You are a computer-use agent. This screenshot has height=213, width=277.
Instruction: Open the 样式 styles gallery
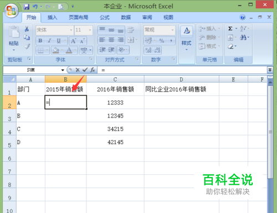pyautogui.click(x=187, y=38)
